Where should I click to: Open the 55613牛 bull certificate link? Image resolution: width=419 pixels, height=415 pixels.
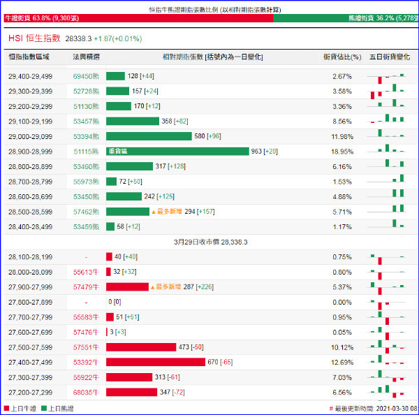click(x=86, y=272)
